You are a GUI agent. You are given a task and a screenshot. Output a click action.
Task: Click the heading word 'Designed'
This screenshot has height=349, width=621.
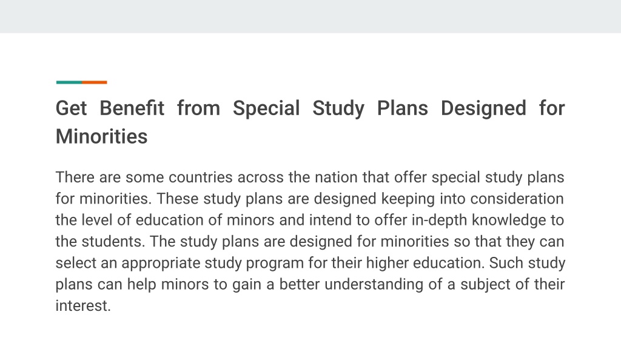483,109
